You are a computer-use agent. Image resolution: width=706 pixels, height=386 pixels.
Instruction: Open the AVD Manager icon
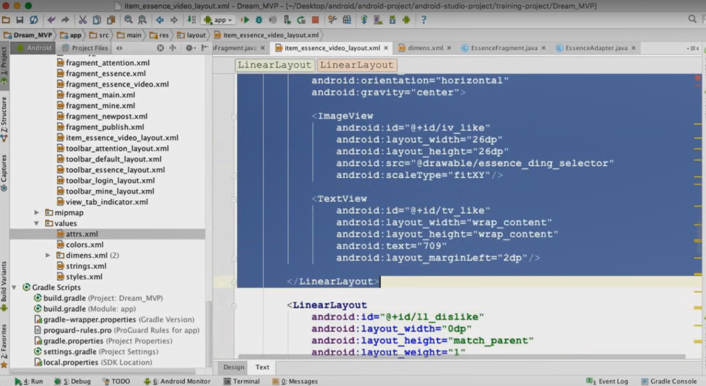(x=378, y=20)
